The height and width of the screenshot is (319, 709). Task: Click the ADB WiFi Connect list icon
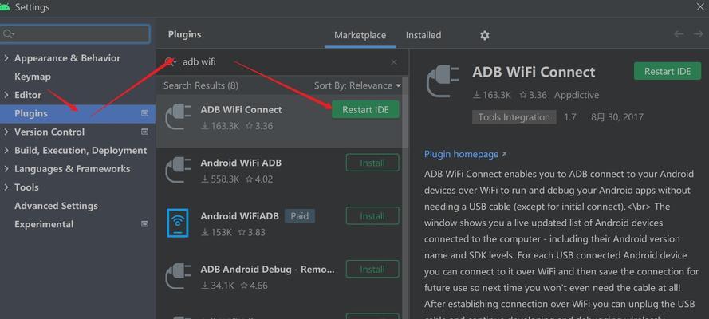[x=179, y=117]
